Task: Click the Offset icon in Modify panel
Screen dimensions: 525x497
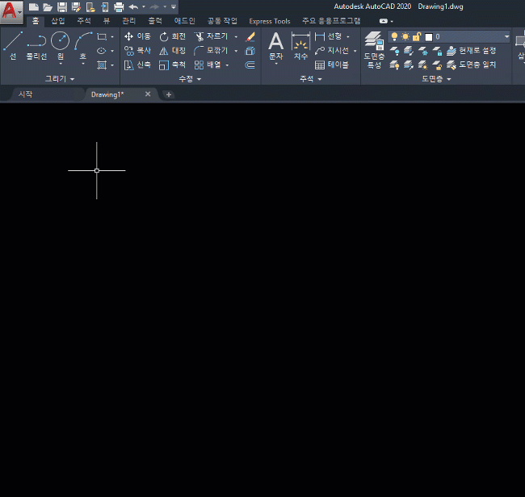Action: click(250, 65)
